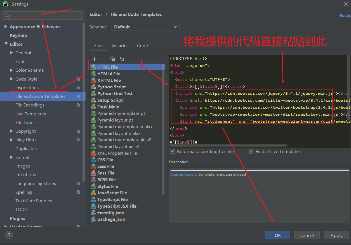The height and width of the screenshot is (245, 351).
Task: Select the Flask Main template icon
Action: pos(93,107)
